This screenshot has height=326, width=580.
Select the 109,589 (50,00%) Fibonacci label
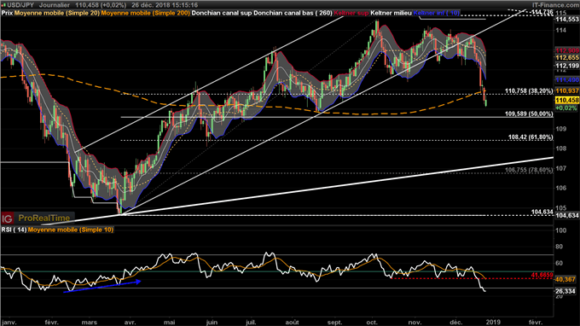click(529, 114)
